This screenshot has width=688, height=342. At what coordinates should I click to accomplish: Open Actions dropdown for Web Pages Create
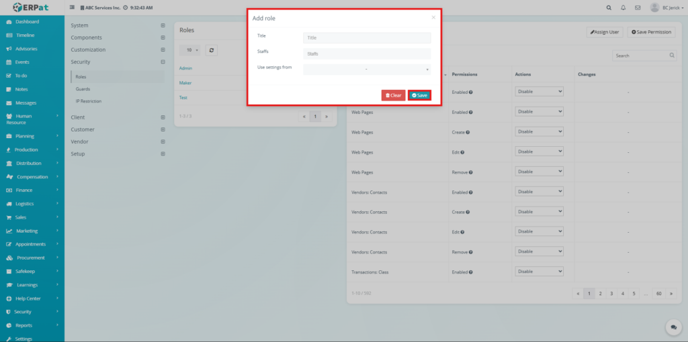pos(539,131)
